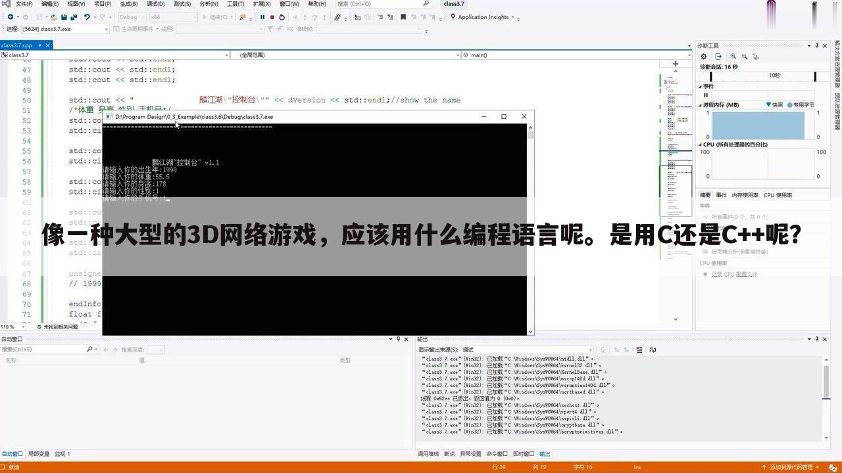
Task: Open the 帮助(H) menu
Action: point(317,4)
